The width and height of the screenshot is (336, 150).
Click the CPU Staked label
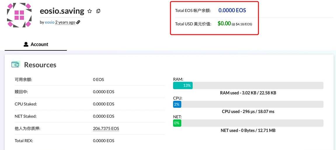tap(26, 104)
